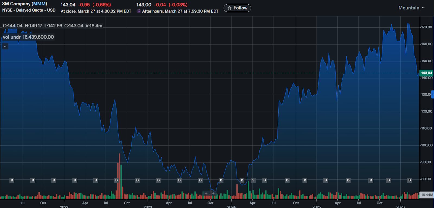Click the stock split S marker

[x=253, y=180]
